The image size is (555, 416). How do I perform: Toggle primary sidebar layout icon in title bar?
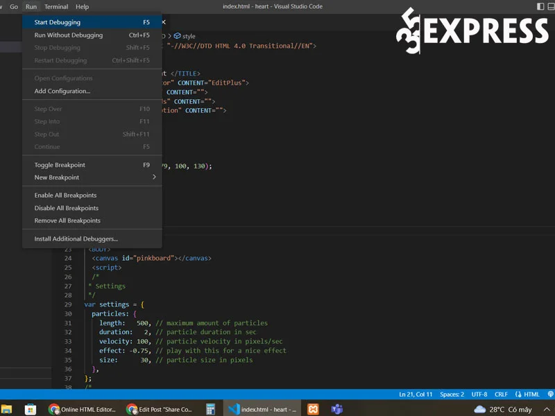click(x=540, y=6)
